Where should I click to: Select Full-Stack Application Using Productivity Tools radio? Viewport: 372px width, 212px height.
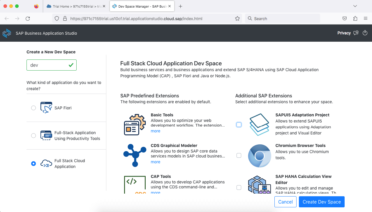tap(34, 136)
